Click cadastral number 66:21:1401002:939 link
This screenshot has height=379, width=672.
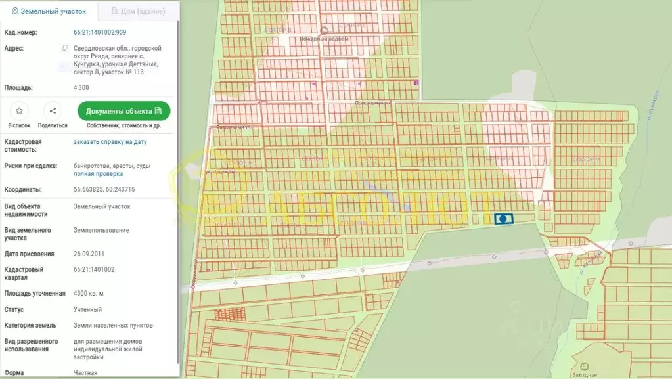click(100, 32)
